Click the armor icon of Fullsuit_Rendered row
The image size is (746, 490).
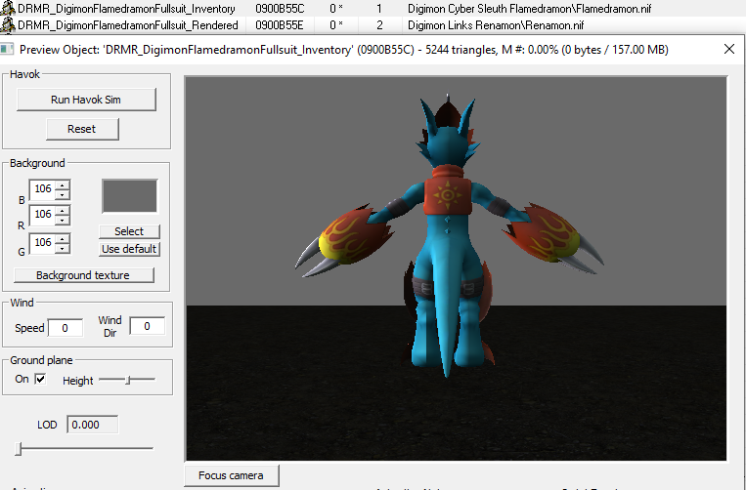click(8, 24)
